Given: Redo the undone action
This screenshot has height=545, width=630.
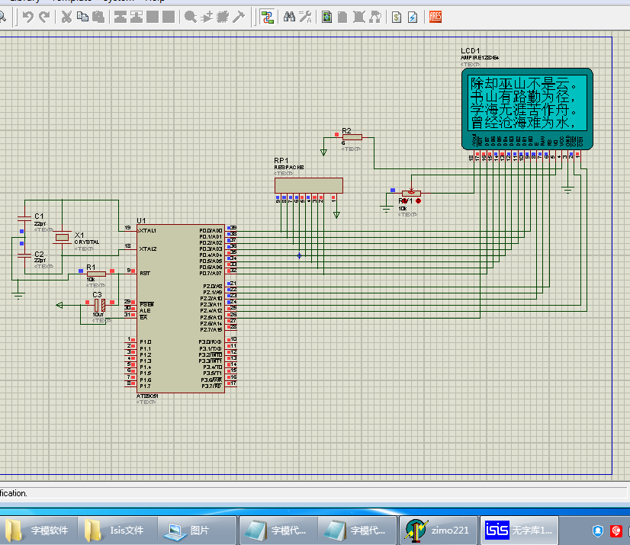Looking at the screenshot, I should tap(44, 17).
